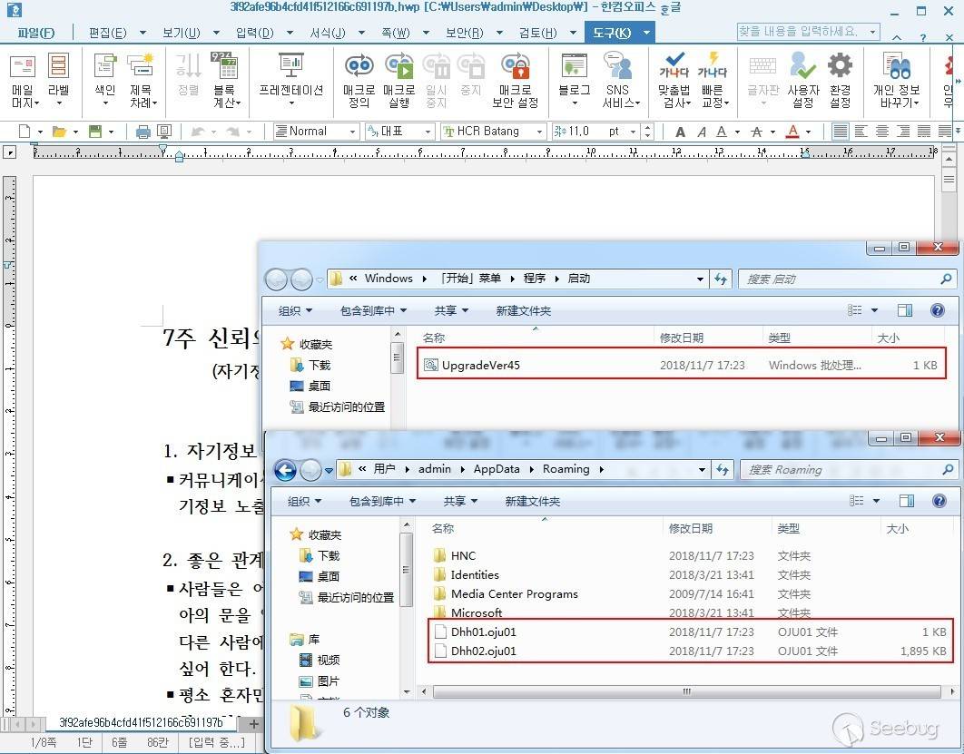Open the 편집 edit menu
The image size is (964, 754).
click(x=108, y=33)
